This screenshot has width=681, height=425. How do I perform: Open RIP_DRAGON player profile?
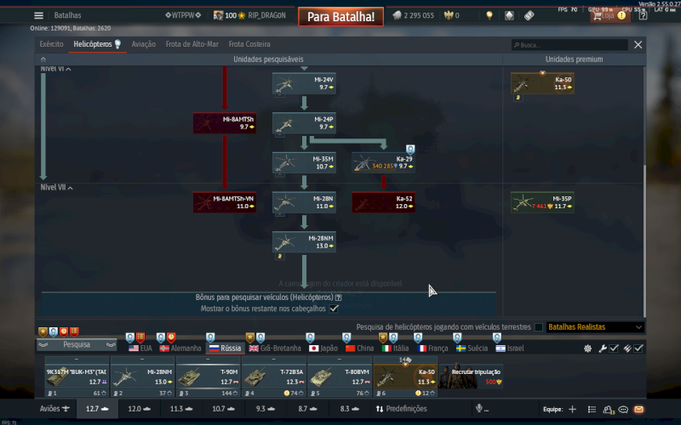[x=266, y=15]
